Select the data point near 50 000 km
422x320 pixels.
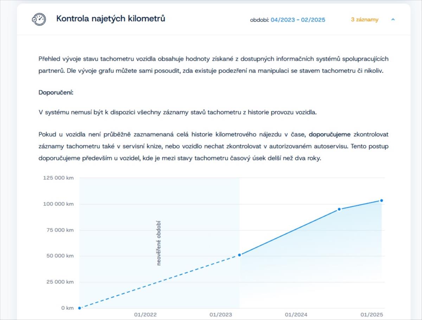pos(239,255)
